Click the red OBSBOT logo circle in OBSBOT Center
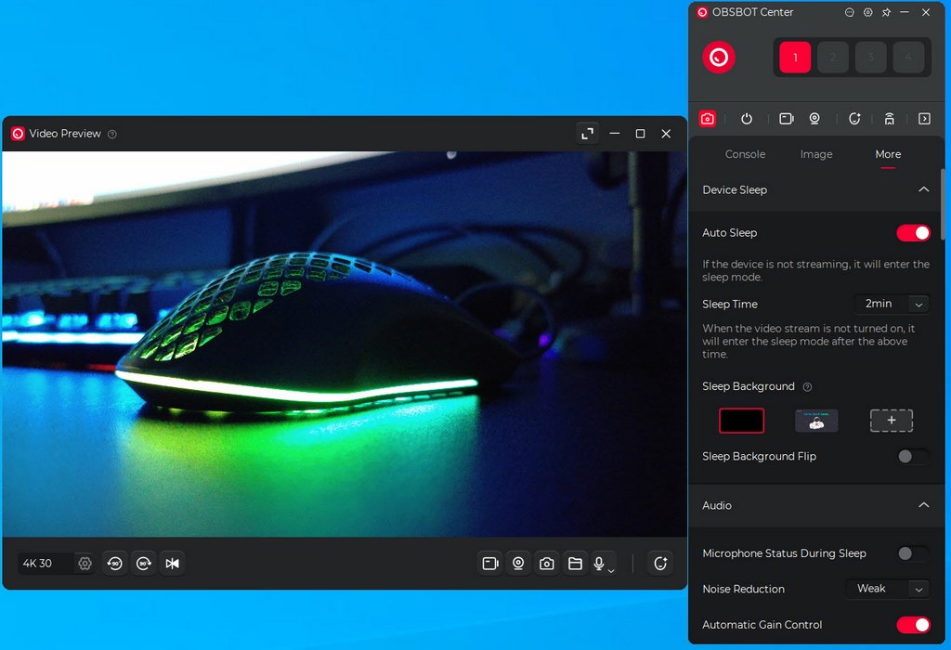 coord(719,58)
